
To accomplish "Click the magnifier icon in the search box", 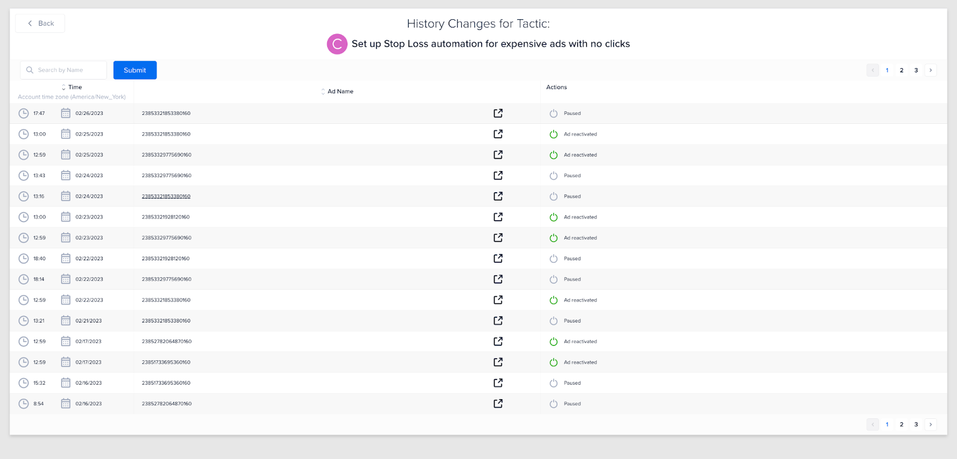I will pos(30,70).
